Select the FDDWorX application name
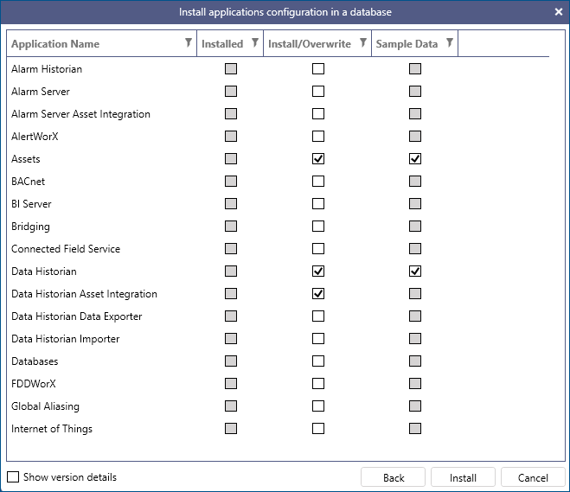 click(x=34, y=384)
